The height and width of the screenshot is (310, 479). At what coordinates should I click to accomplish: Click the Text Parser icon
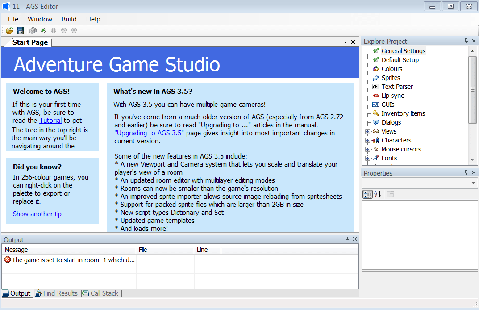(376, 87)
